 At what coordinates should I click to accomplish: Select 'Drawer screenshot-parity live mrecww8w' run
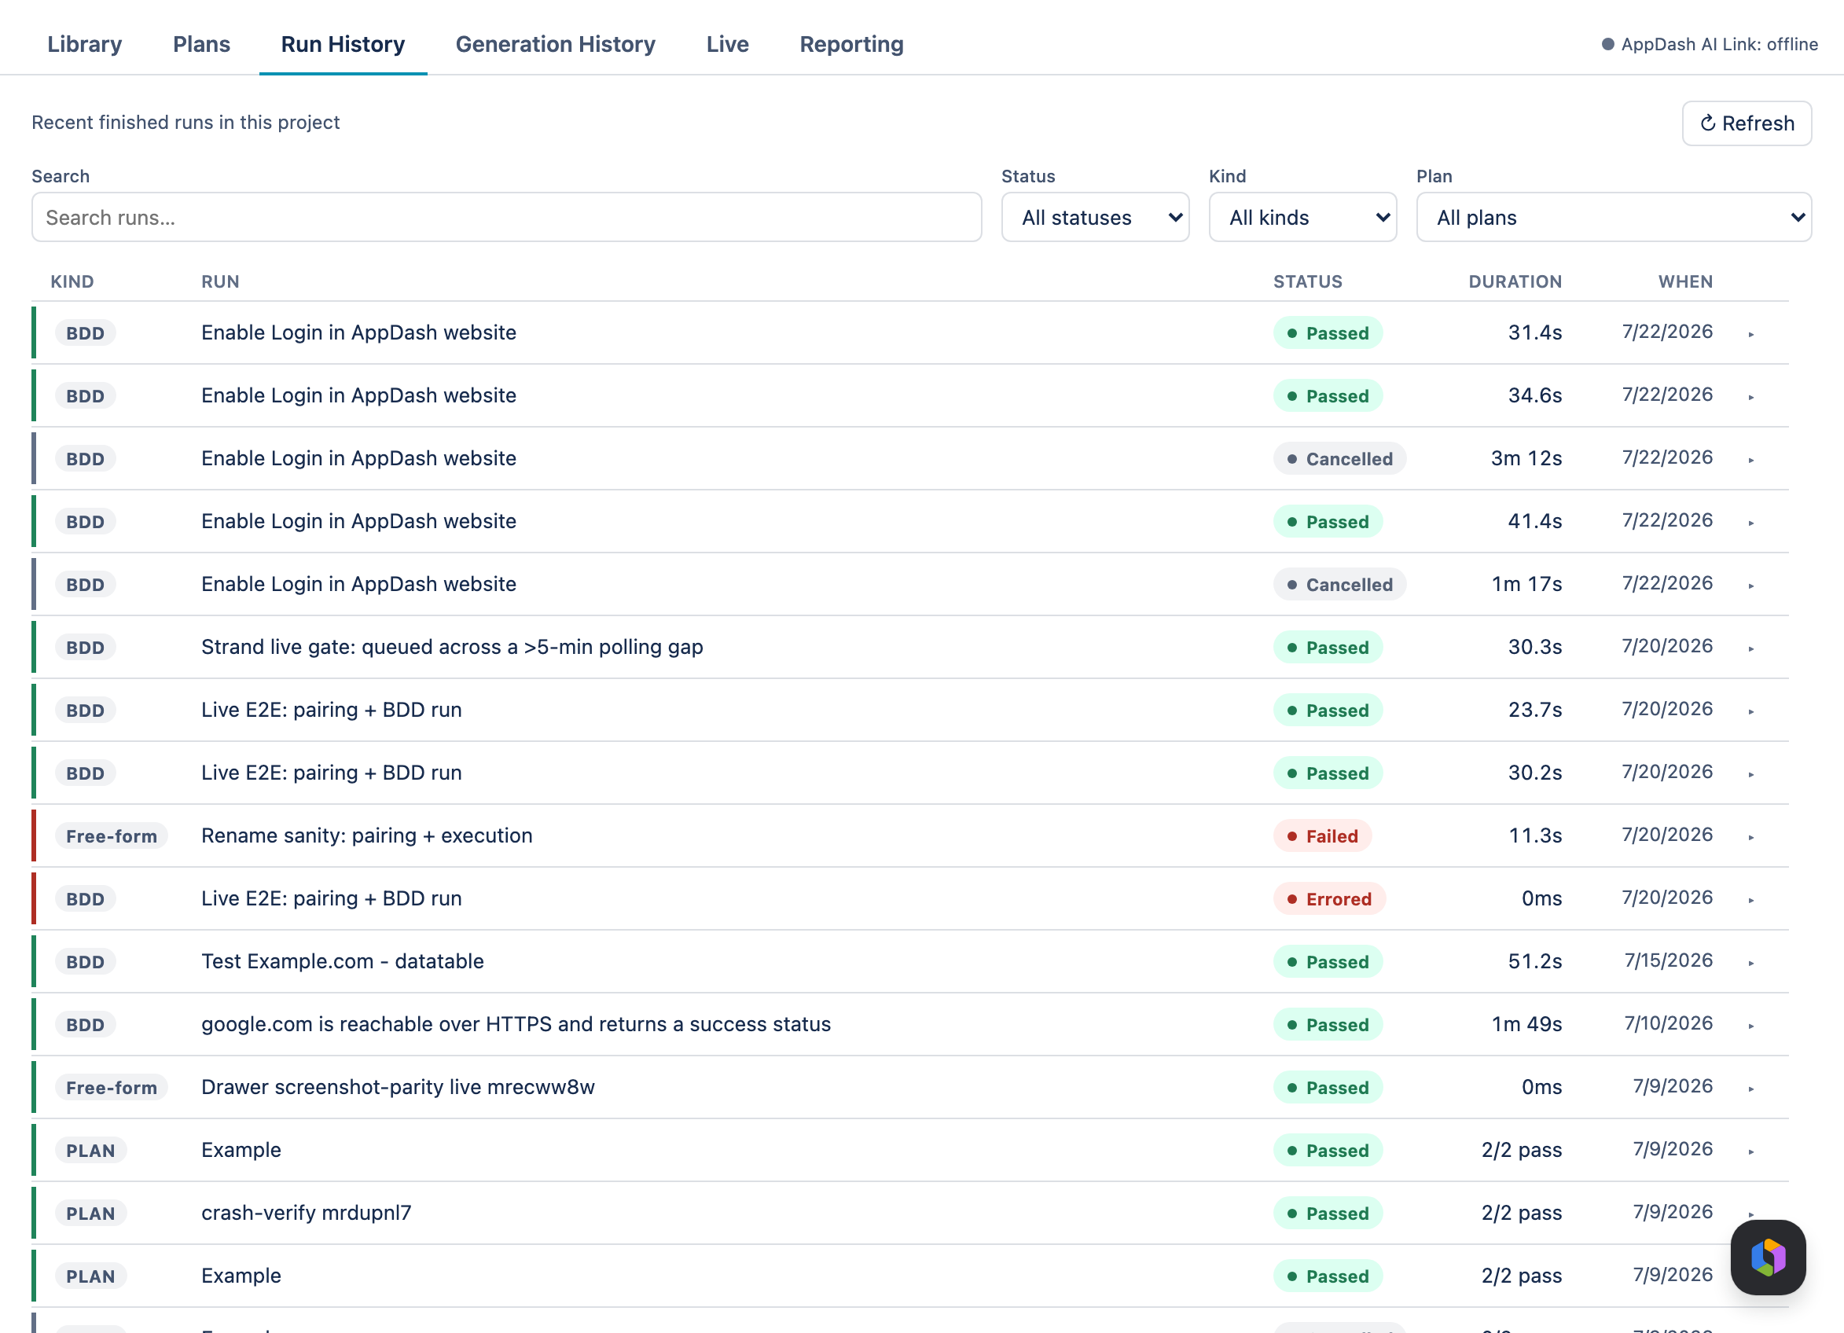[398, 1087]
